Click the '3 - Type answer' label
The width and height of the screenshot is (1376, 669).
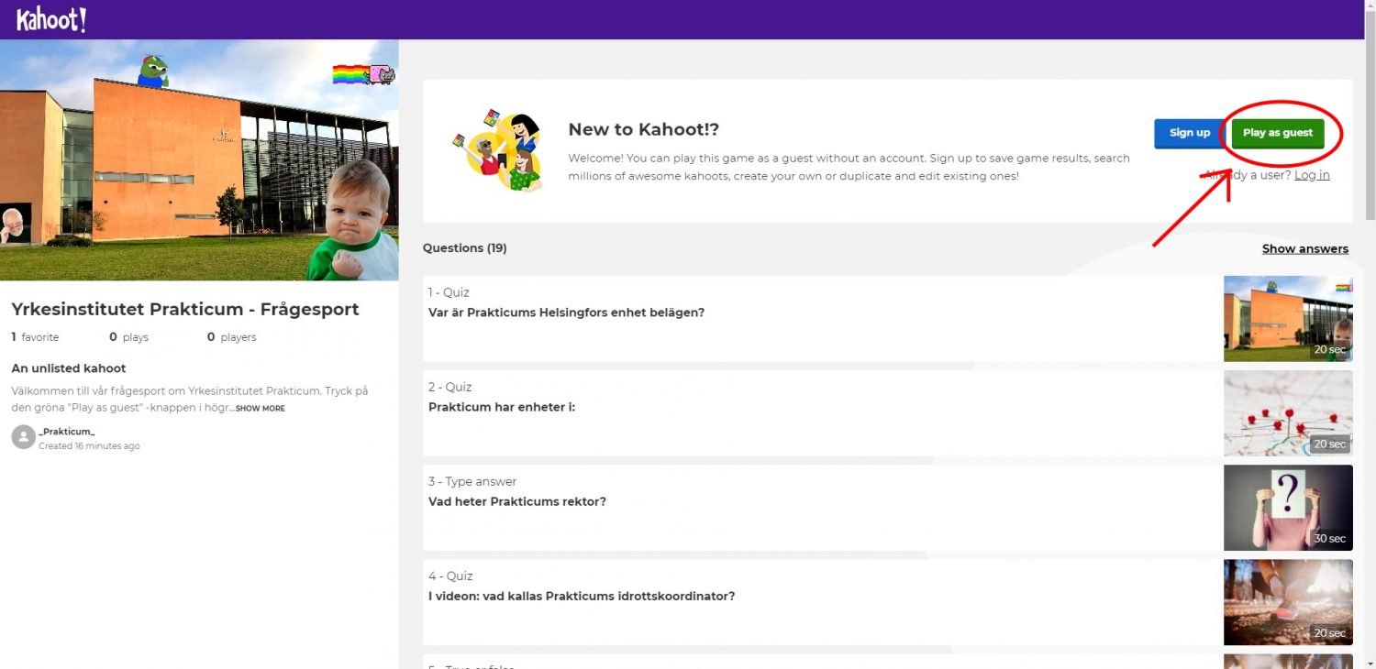[472, 481]
